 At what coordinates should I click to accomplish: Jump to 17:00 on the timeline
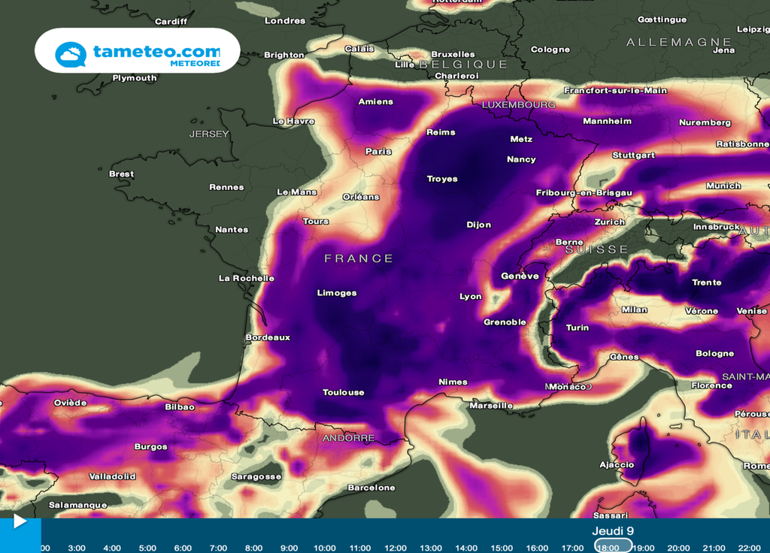pos(572,548)
